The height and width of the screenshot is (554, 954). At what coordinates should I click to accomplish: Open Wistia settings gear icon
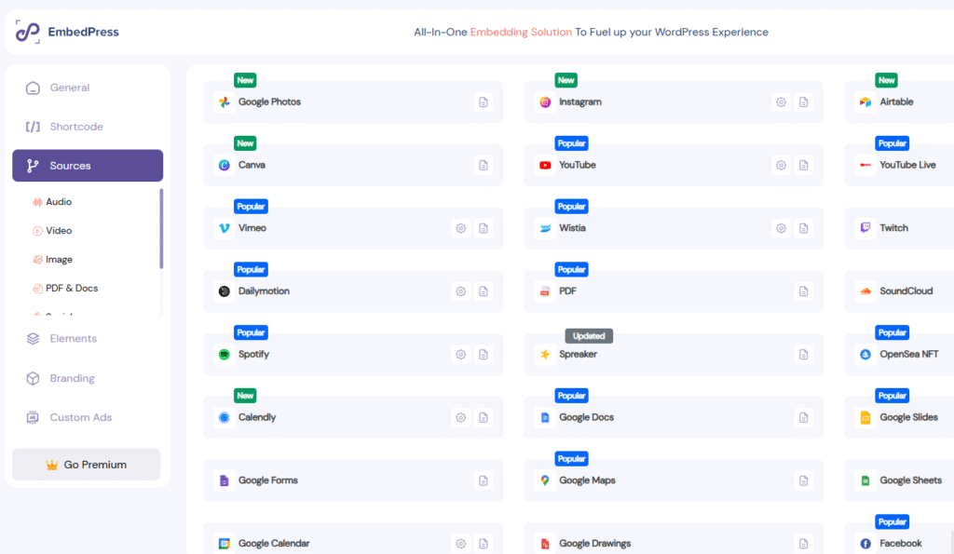coord(781,229)
